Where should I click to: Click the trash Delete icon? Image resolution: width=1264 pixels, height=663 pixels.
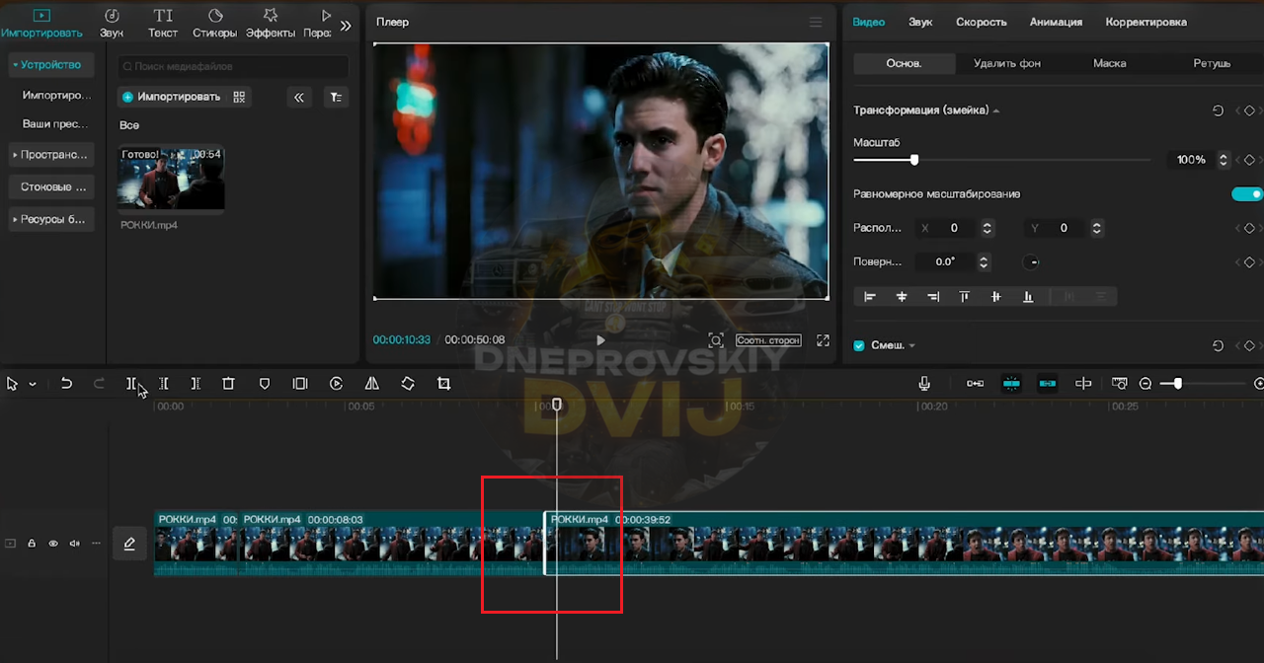coord(228,384)
